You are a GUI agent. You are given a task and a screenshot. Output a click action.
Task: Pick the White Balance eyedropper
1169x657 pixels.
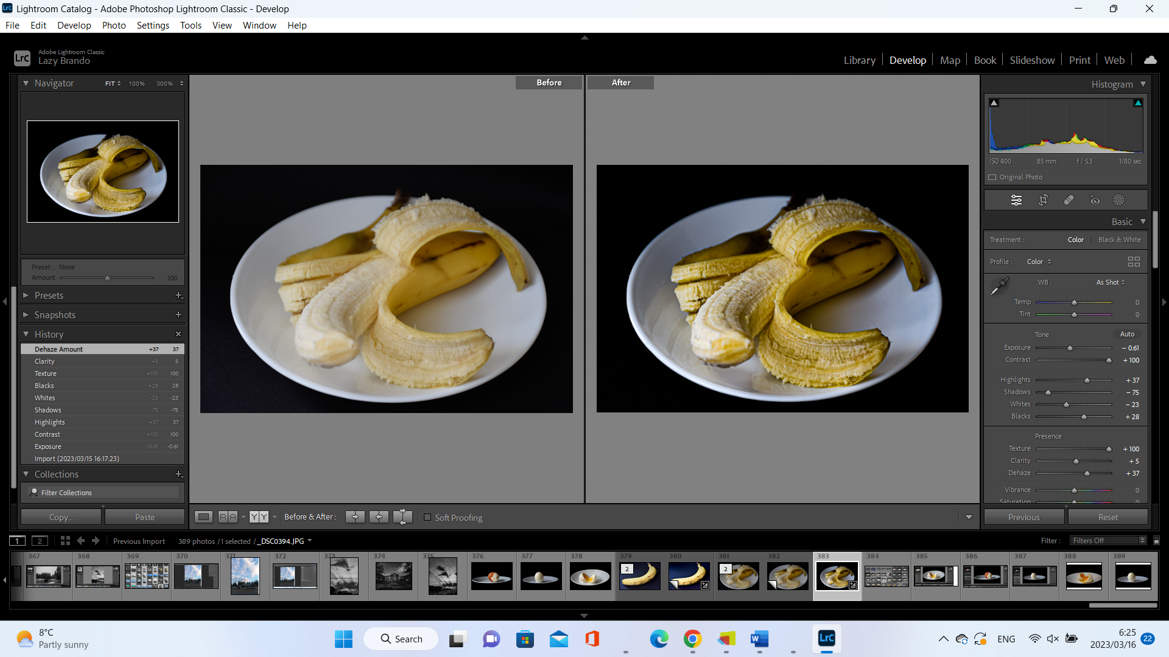(x=999, y=286)
